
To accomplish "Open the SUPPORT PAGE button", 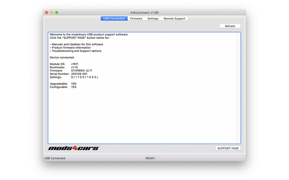I will pyautogui.click(x=228, y=148).
